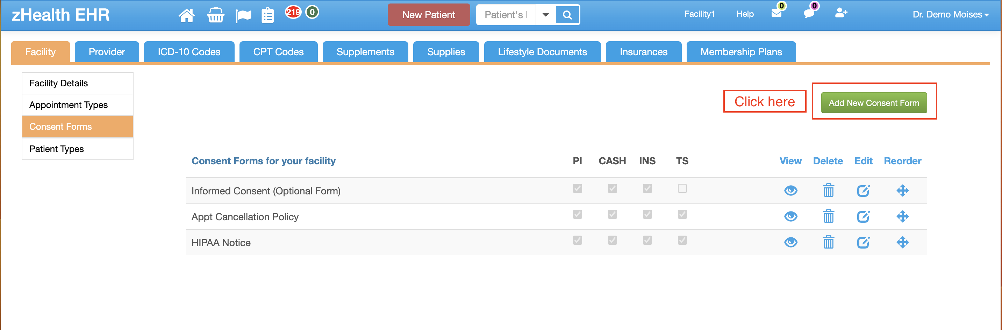Toggle PI checkbox for Appt Cancellation Policy

pos(577,214)
